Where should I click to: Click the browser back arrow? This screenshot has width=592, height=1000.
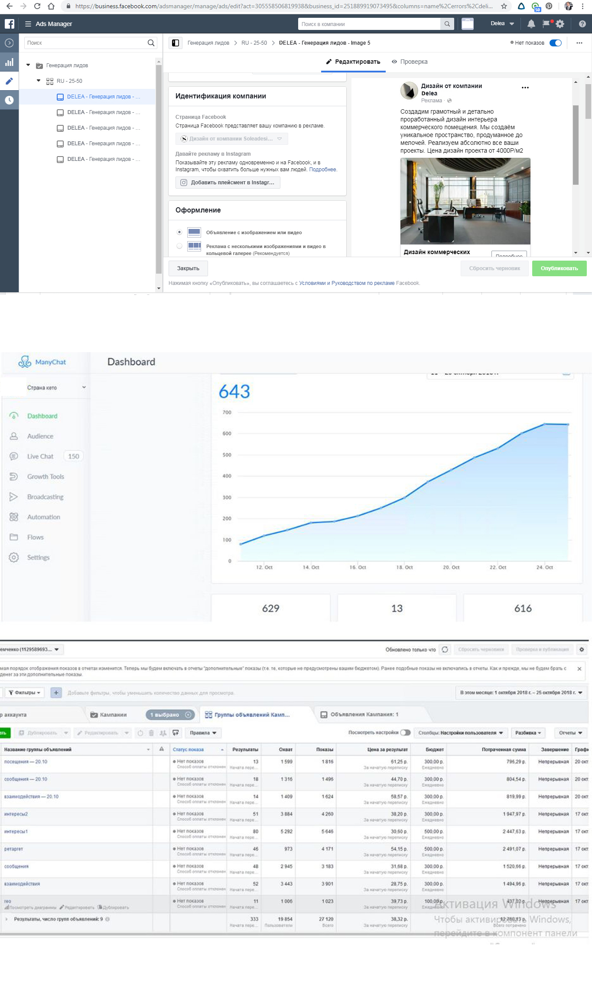tap(10, 6)
